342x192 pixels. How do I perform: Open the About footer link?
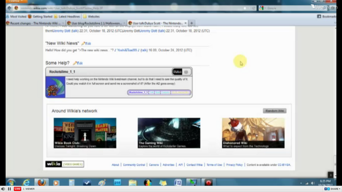click(x=115, y=165)
